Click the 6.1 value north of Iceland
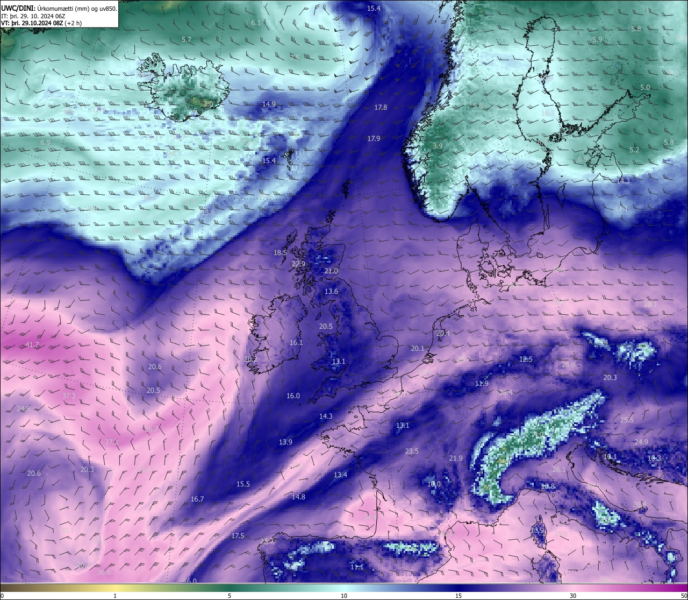Screen dimensions: 688x600 (x=256, y=23)
